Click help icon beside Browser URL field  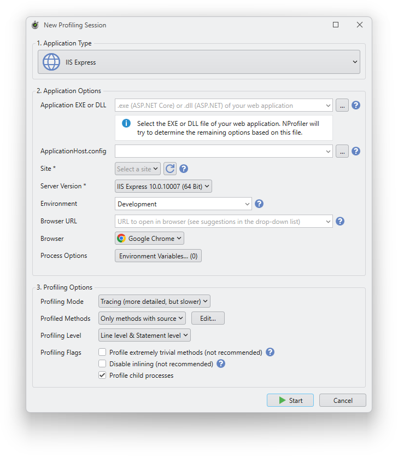coord(340,221)
